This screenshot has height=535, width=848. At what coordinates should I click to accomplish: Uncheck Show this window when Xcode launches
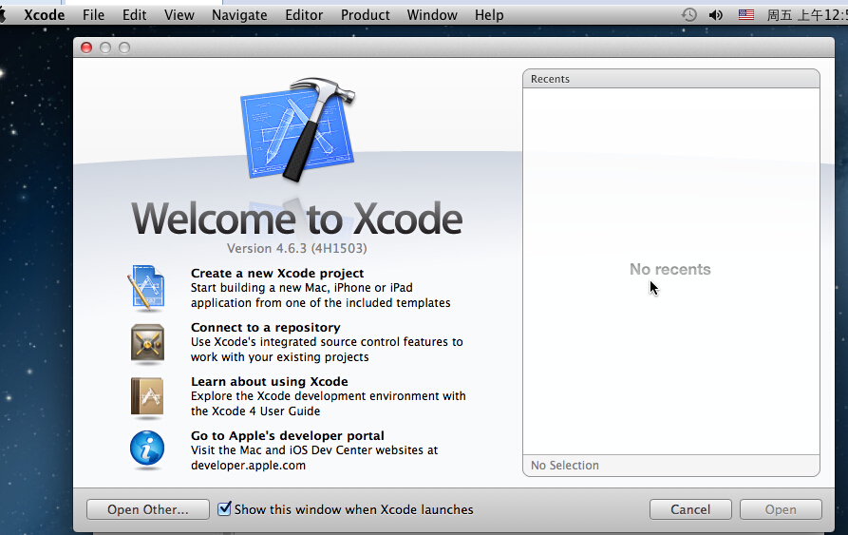coord(224,508)
